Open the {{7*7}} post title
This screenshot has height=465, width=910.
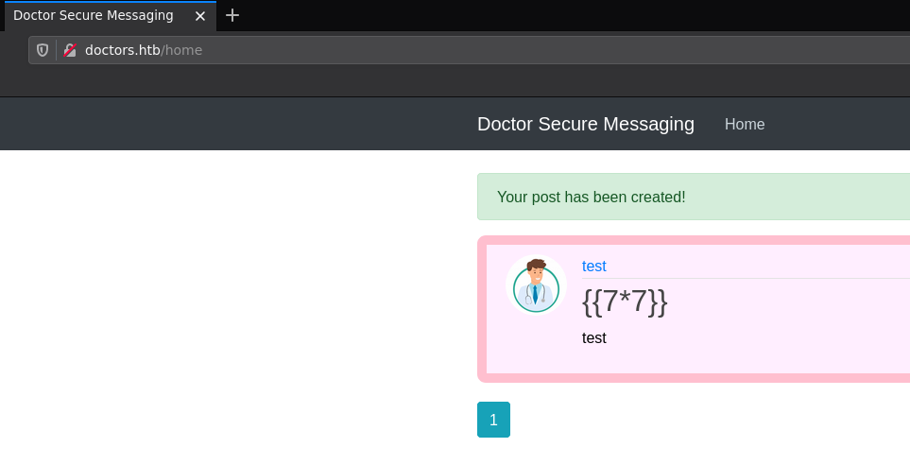625,301
